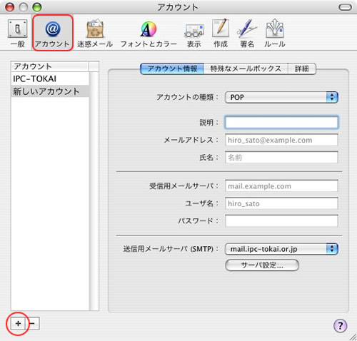This screenshot has width=357, height=341.
Task: Open the help question mark button
Action: pos(340,325)
